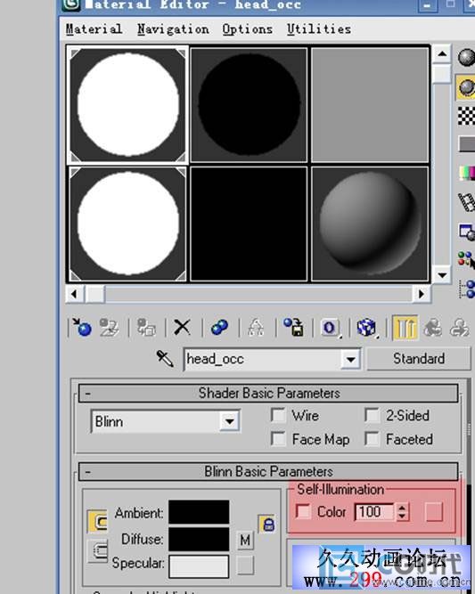The width and height of the screenshot is (475, 594).
Task: Open the Blinn shader dropdown
Action: pos(229,421)
